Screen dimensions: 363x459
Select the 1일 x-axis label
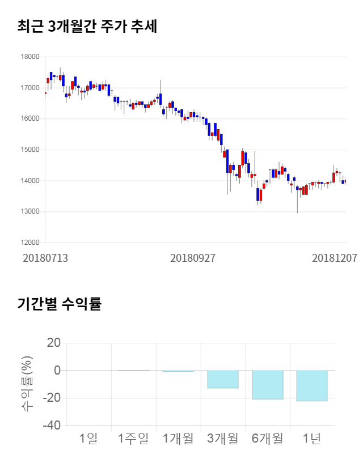(88, 438)
